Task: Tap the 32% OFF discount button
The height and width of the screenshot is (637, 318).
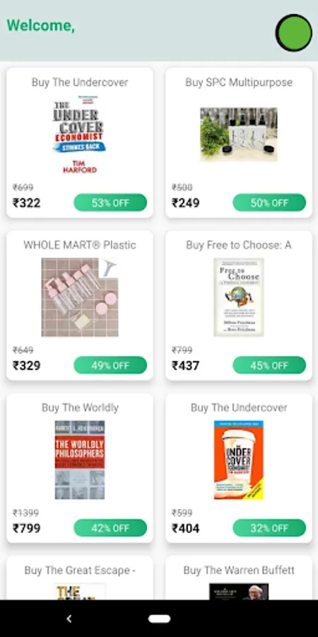Action: 269,528
